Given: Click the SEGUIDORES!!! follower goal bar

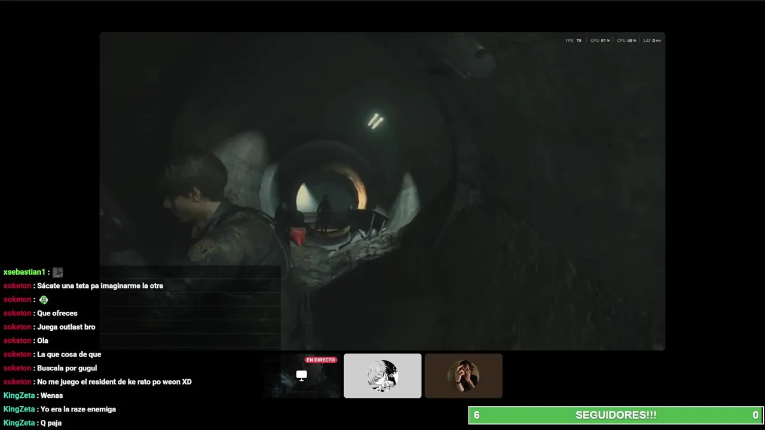Looking at the screenshot, I should (616, 415).
